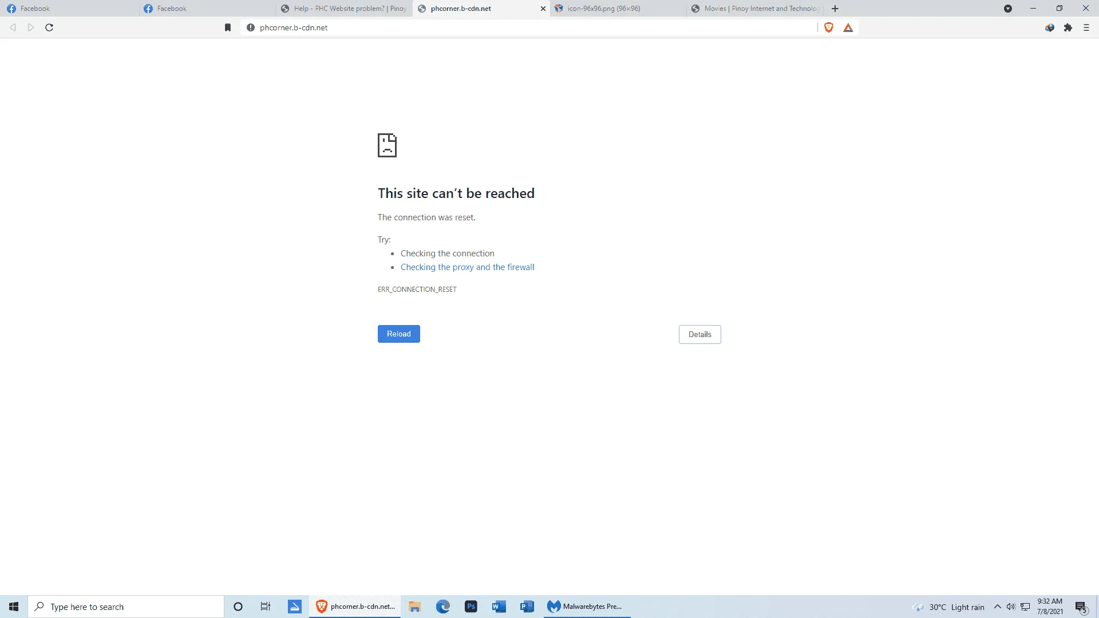Bookmark this page with bookmark icon
This screenshot has width=1099, height=618.
click(228, 27)
